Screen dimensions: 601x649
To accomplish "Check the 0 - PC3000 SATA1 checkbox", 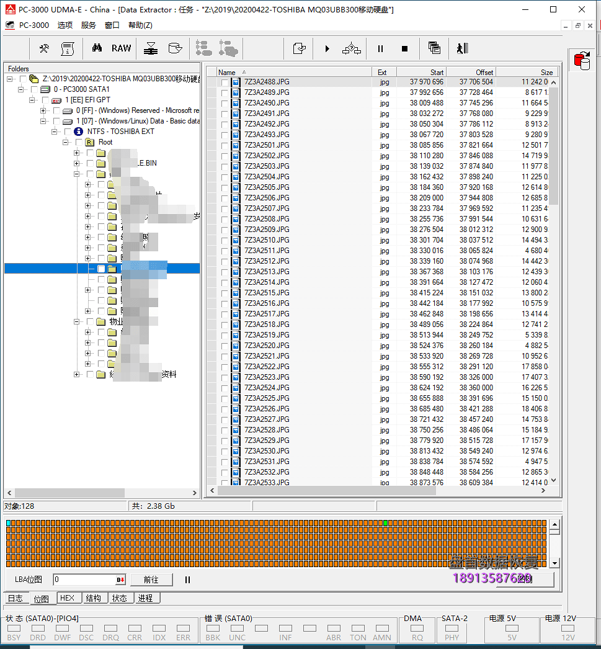I will point(34,89).
